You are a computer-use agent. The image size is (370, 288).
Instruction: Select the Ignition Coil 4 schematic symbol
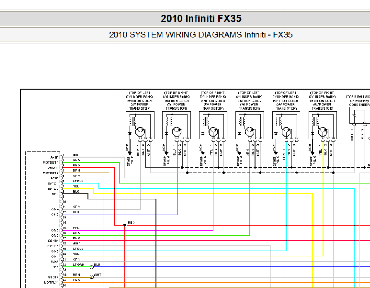(x=140, y=125)
